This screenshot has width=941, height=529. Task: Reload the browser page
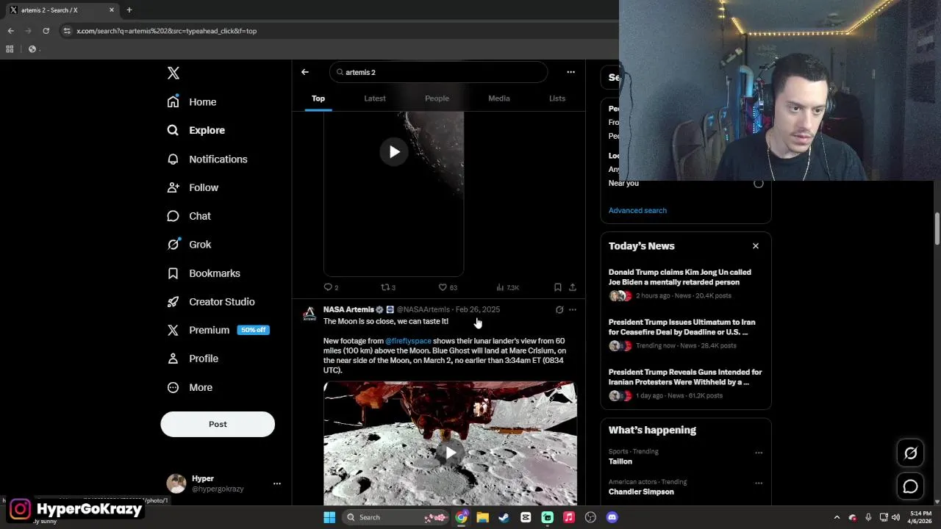pos(46,31)
